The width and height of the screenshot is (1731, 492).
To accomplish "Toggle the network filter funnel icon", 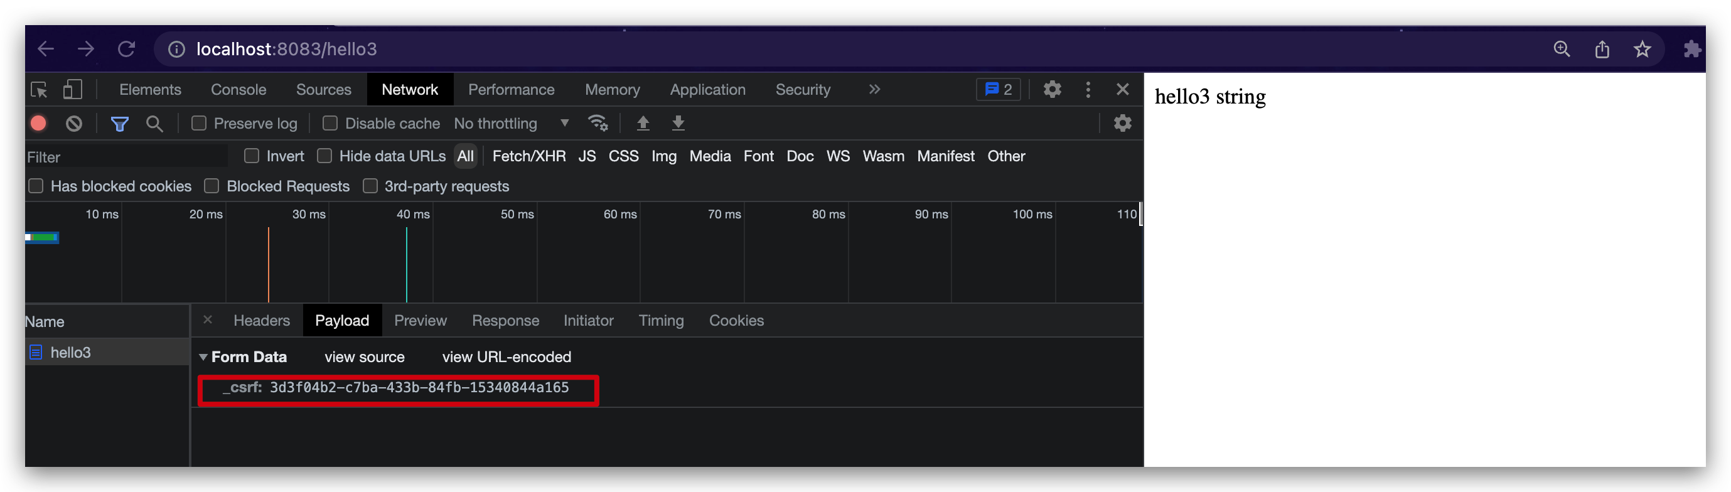I will (x=120, y=124).
